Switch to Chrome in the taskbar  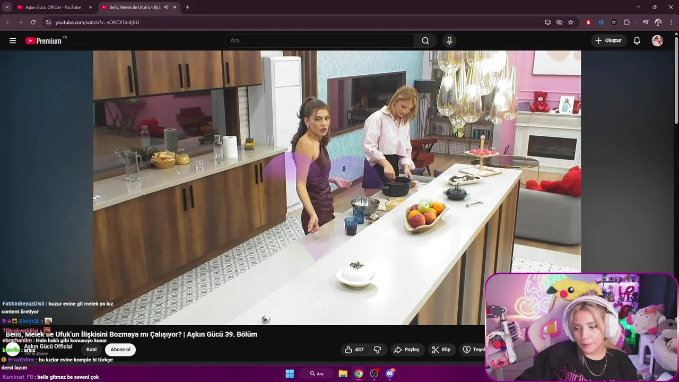click(x=359, y=374)
